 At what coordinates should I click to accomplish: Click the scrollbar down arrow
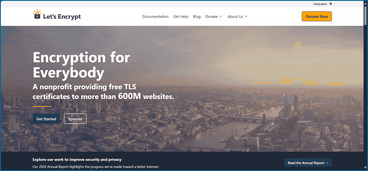pyautogui.click(x=366, y=168)
